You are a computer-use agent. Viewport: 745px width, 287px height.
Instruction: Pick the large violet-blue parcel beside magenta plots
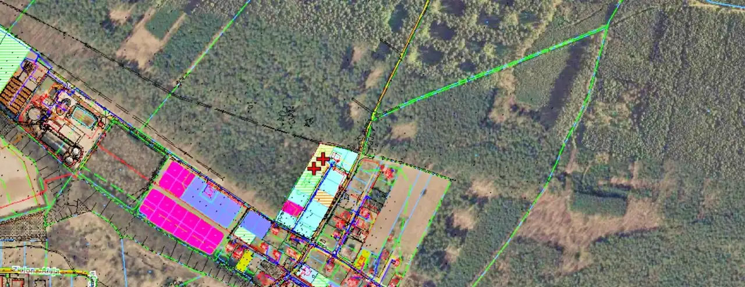coord(212,202)
